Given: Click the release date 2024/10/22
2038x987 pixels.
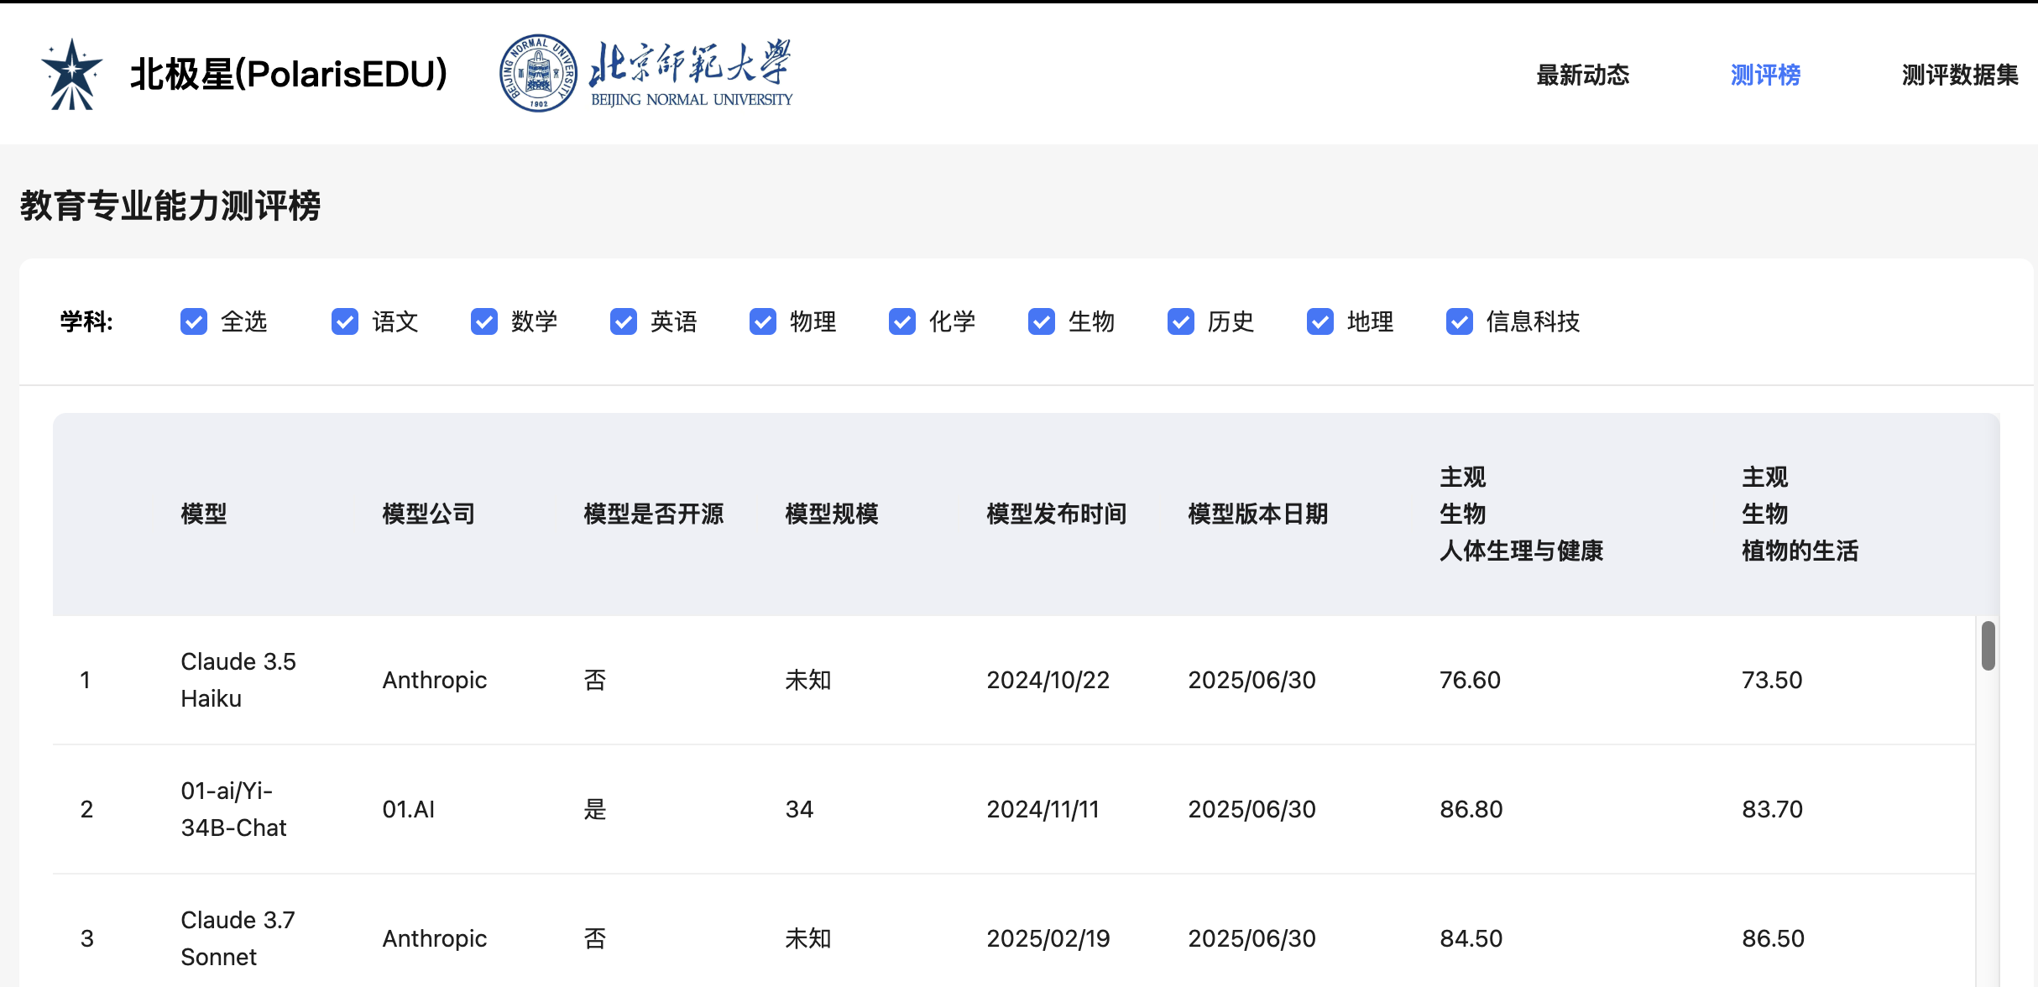Looking at the screenshot, I should pyautogui.click(x=1048, y=680).
